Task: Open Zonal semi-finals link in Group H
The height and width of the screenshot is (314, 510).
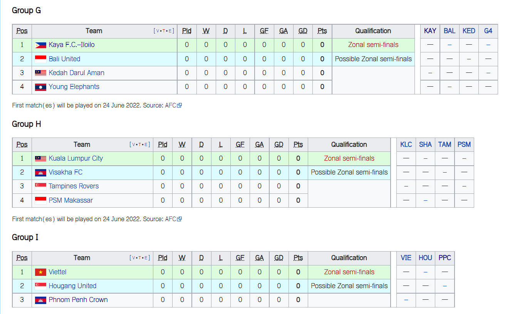Action: (x=349, y=158)
